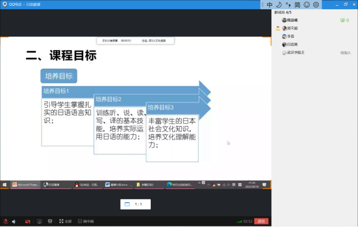Click the IME moon half-width icon

(x=279, y=5)
